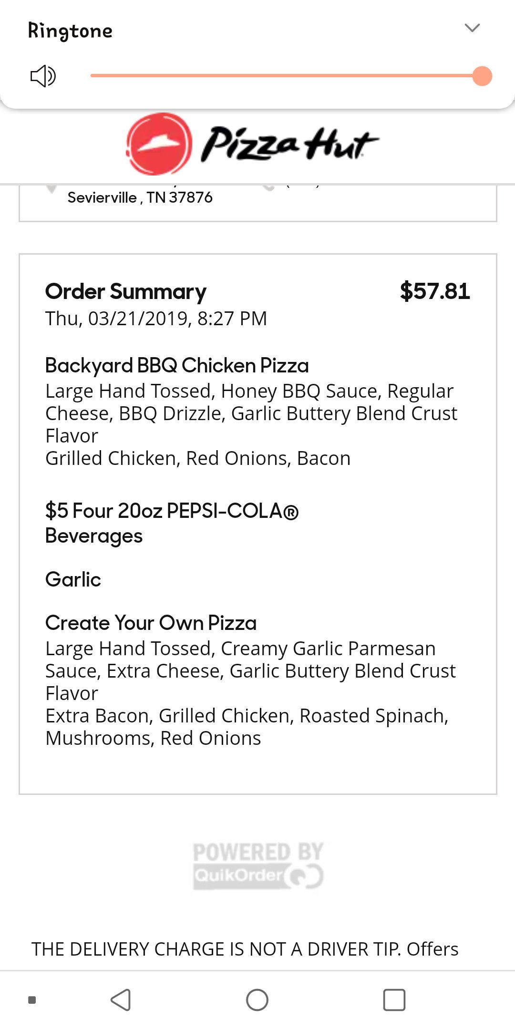Tap the $57.81 order total

(x=435, y=291)
